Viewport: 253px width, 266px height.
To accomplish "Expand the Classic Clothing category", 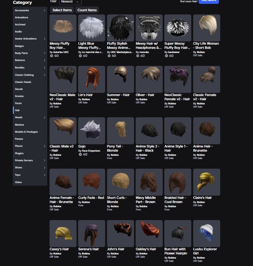I will coord(30,75).
